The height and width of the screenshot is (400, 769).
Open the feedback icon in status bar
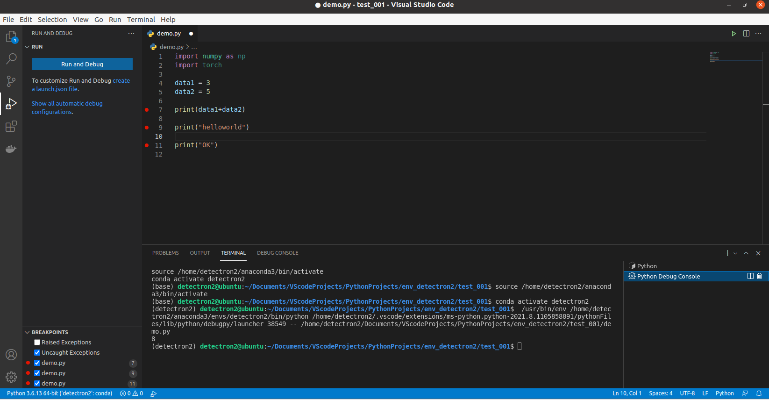[x=745, y=393]
